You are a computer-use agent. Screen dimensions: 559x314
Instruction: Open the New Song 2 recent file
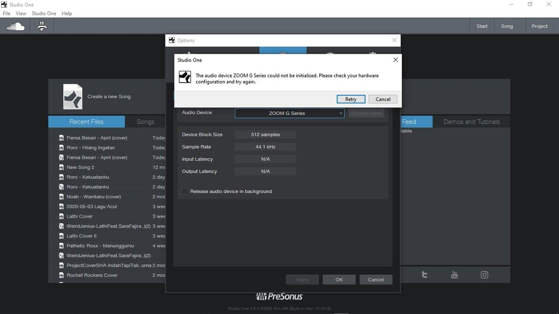click(80, 167)
